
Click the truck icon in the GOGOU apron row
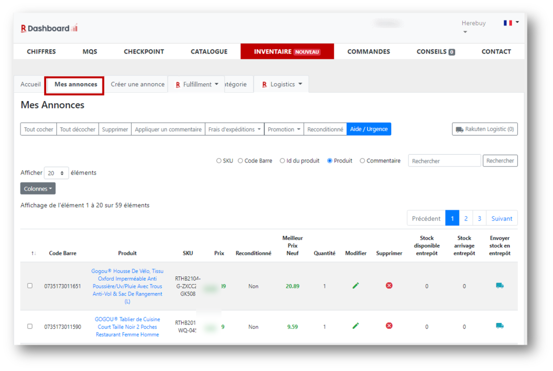[x=499, y=326]
